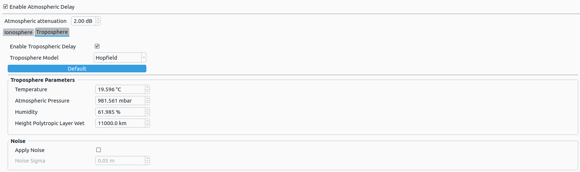Viewport: 580px width, 172px height.
Task: Increase Humidity using up arrow
Action: coord(147,110)
